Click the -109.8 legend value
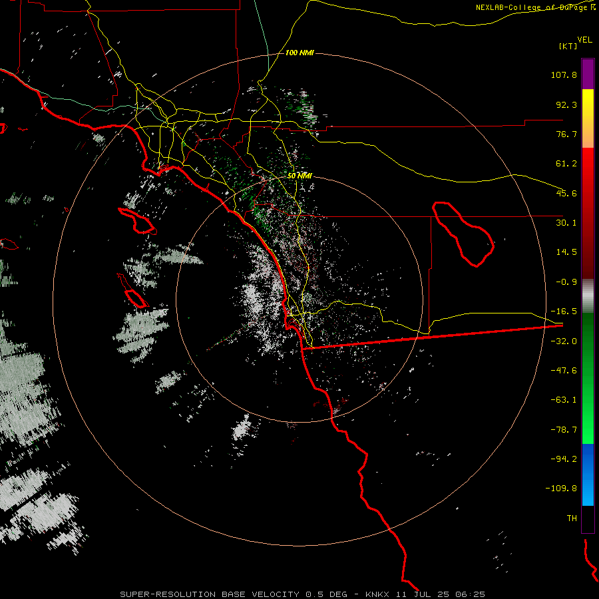599x599 pixels. pyautogui.click(x=561, y=489)
